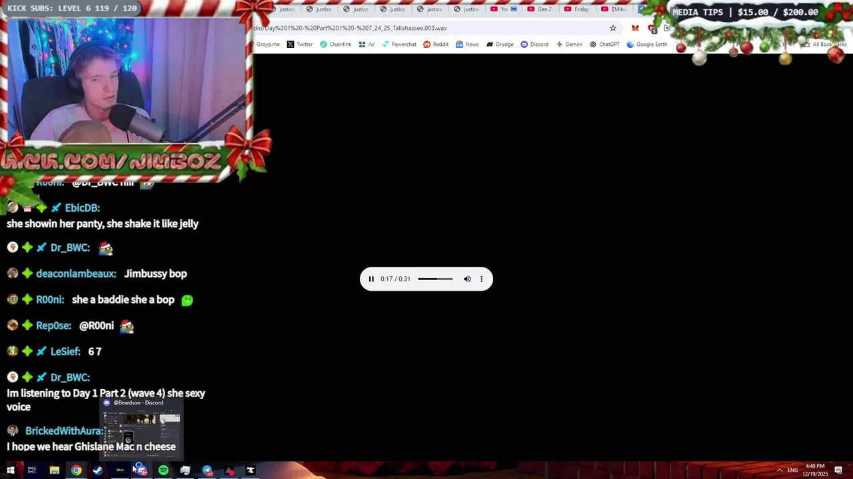Click username deaconlambeaux in chat
Image resolution: width=853 pixels, height=479 pixels.
point(76,273)
